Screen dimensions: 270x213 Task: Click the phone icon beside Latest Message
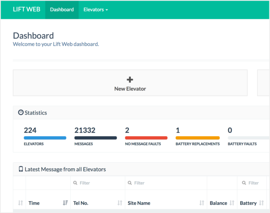(x=21, y=169)
